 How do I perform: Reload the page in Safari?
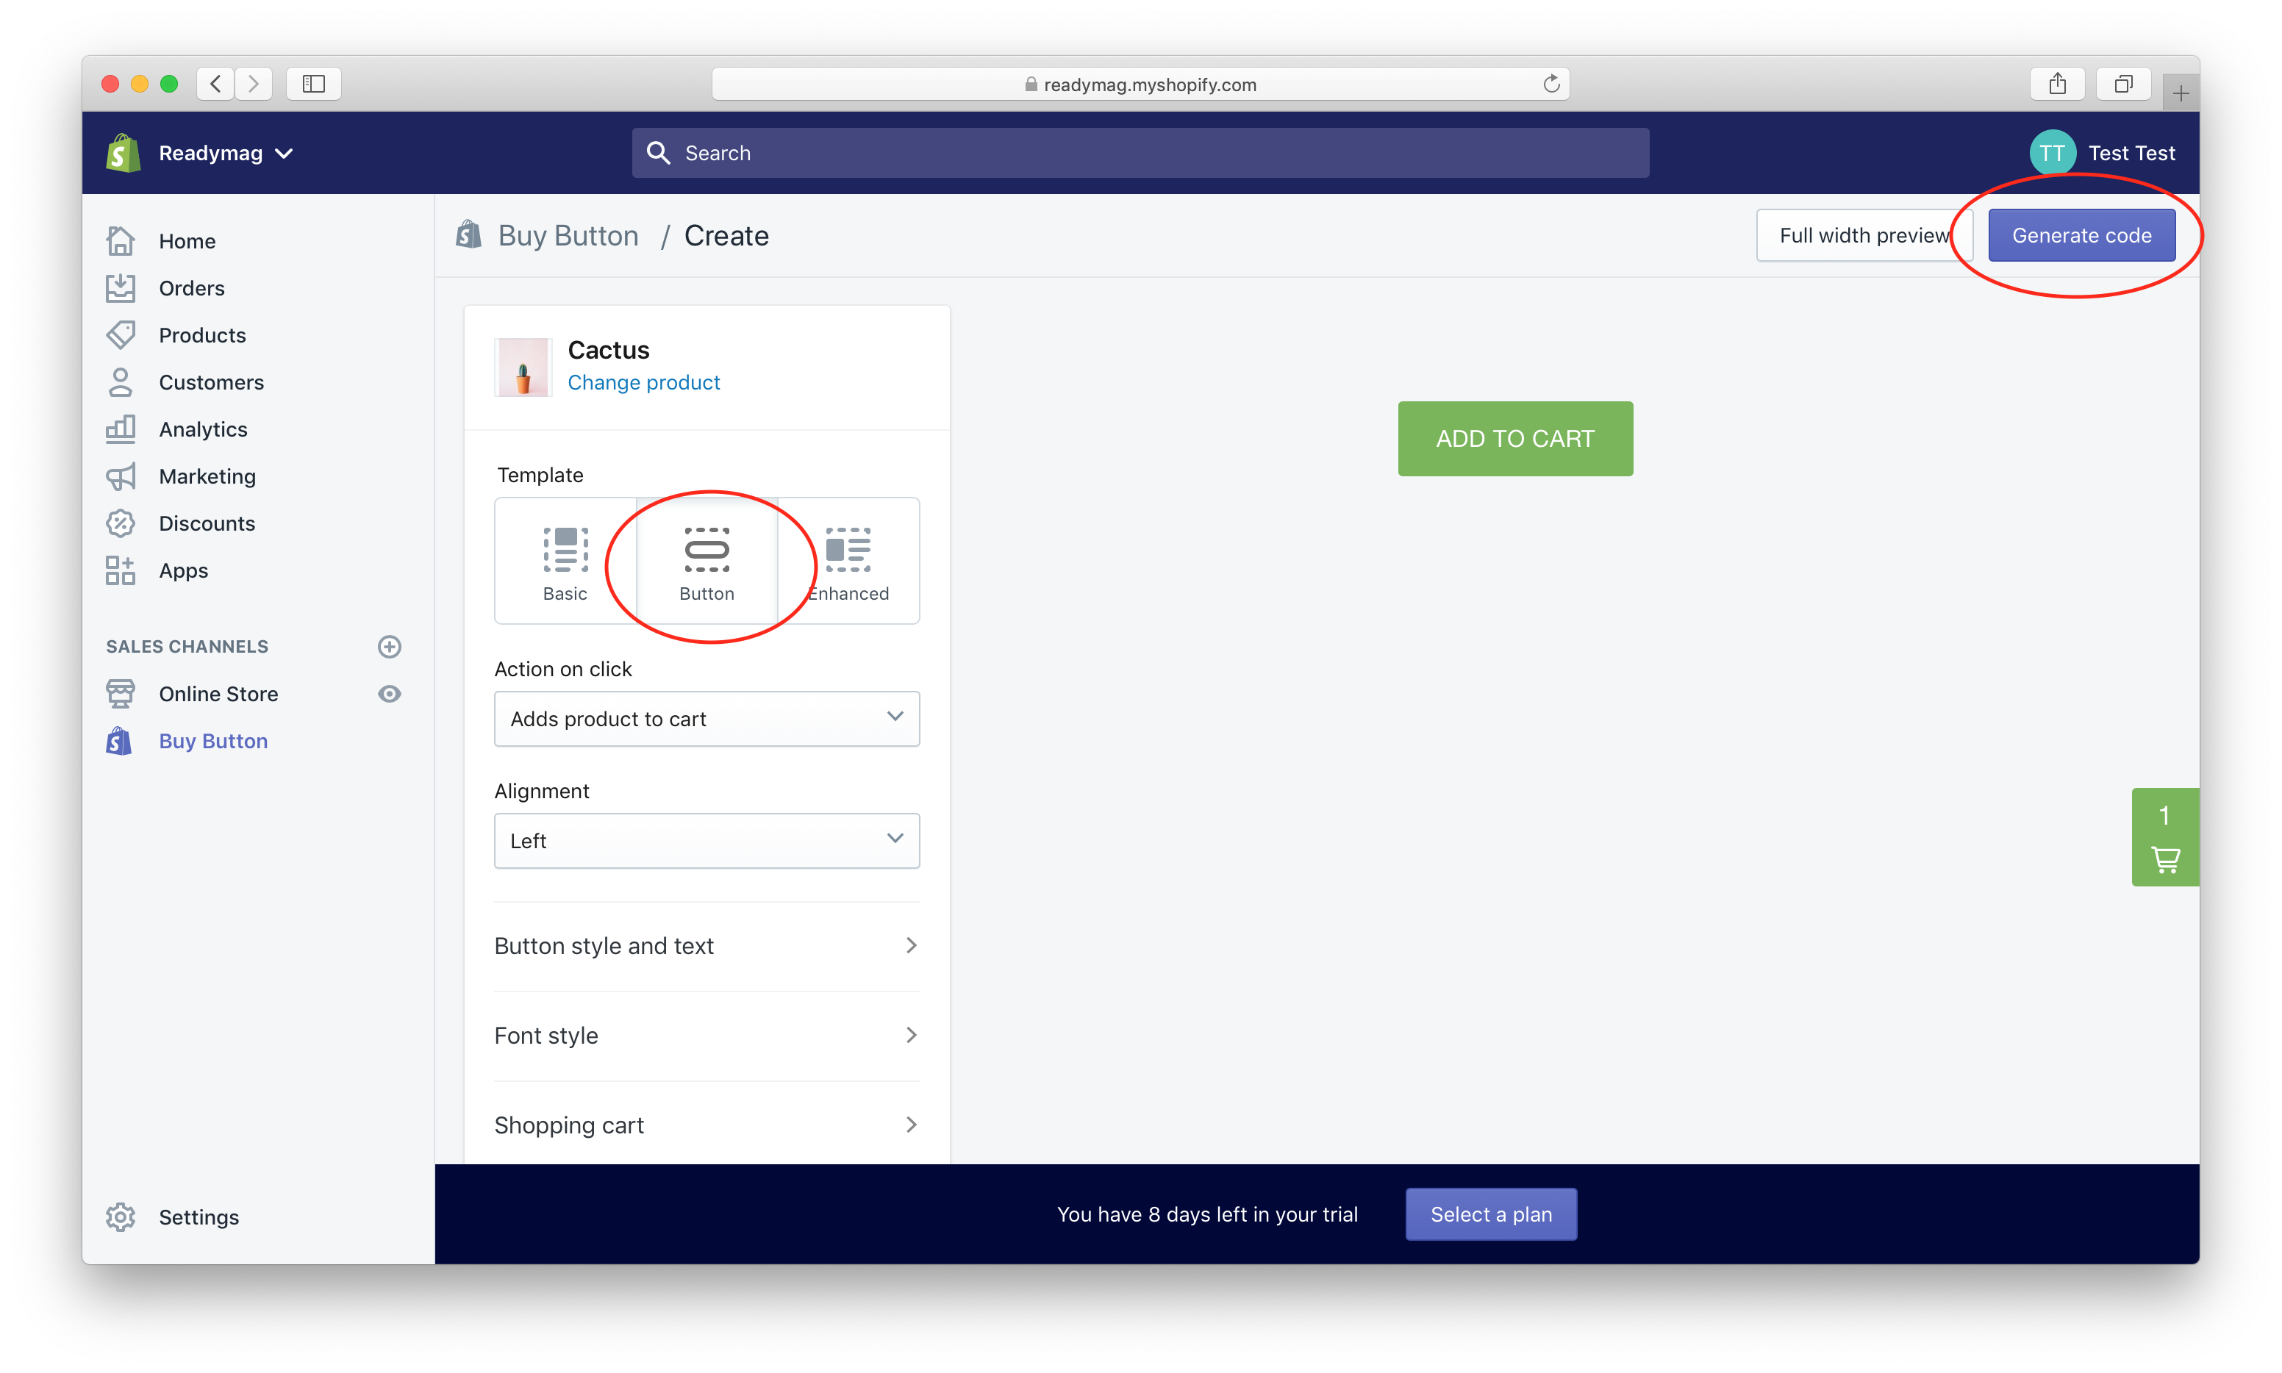pyautogui.click(x=1551, y=85)
